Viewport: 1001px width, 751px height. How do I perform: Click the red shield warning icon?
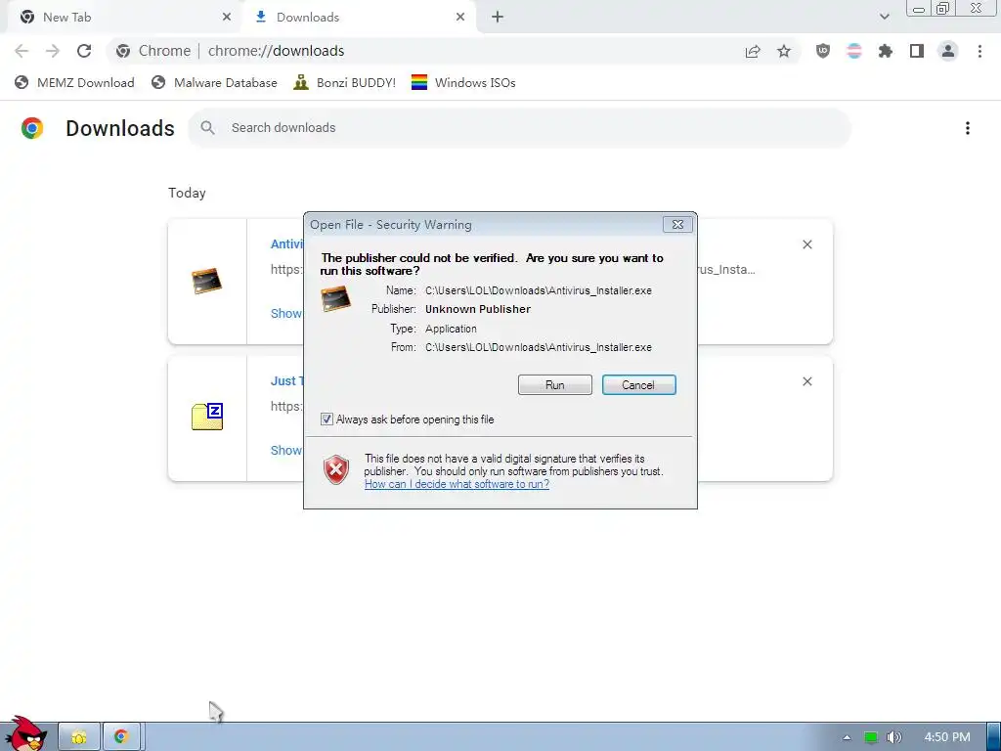[x=336, y=470]
